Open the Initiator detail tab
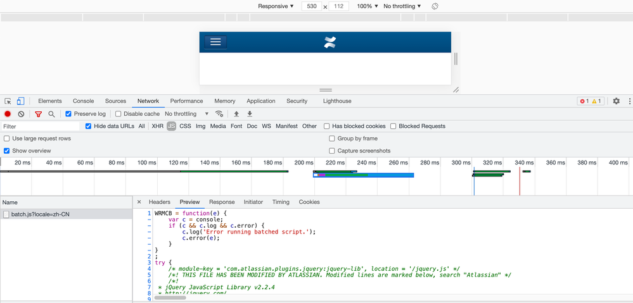The width and height of the screenshot is (633, 303). pyautogui.click(x=253, y=202)
